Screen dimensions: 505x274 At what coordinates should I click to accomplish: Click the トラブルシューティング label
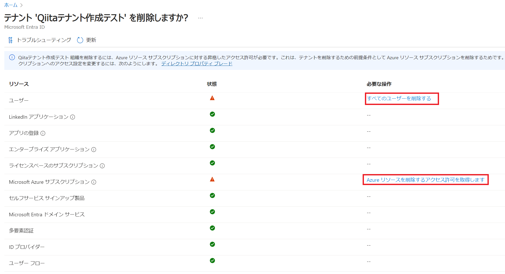[x=44, y=40]
